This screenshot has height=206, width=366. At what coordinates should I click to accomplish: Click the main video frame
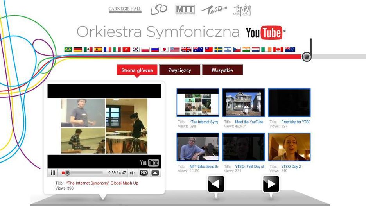(104, 126)
